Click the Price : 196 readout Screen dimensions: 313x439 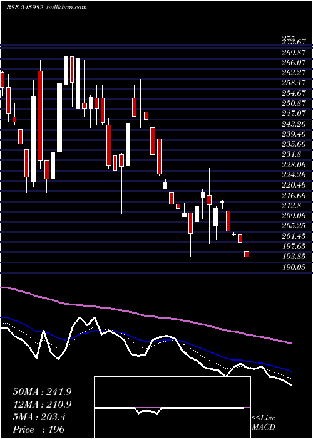coord(39,430)
